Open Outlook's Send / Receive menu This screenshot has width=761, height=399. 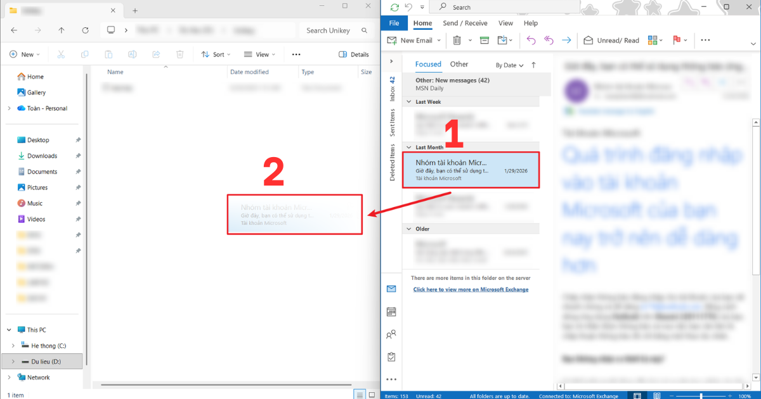coord(464,23)
